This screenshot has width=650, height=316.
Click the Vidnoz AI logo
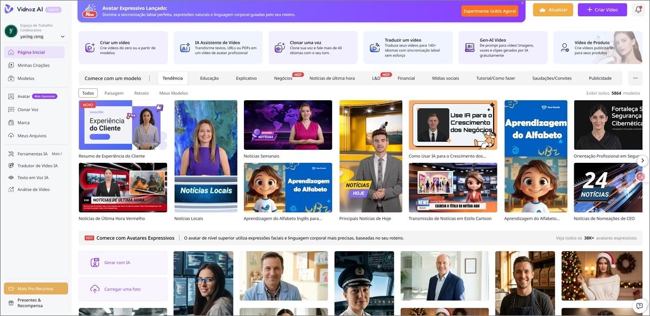(24, 9)
